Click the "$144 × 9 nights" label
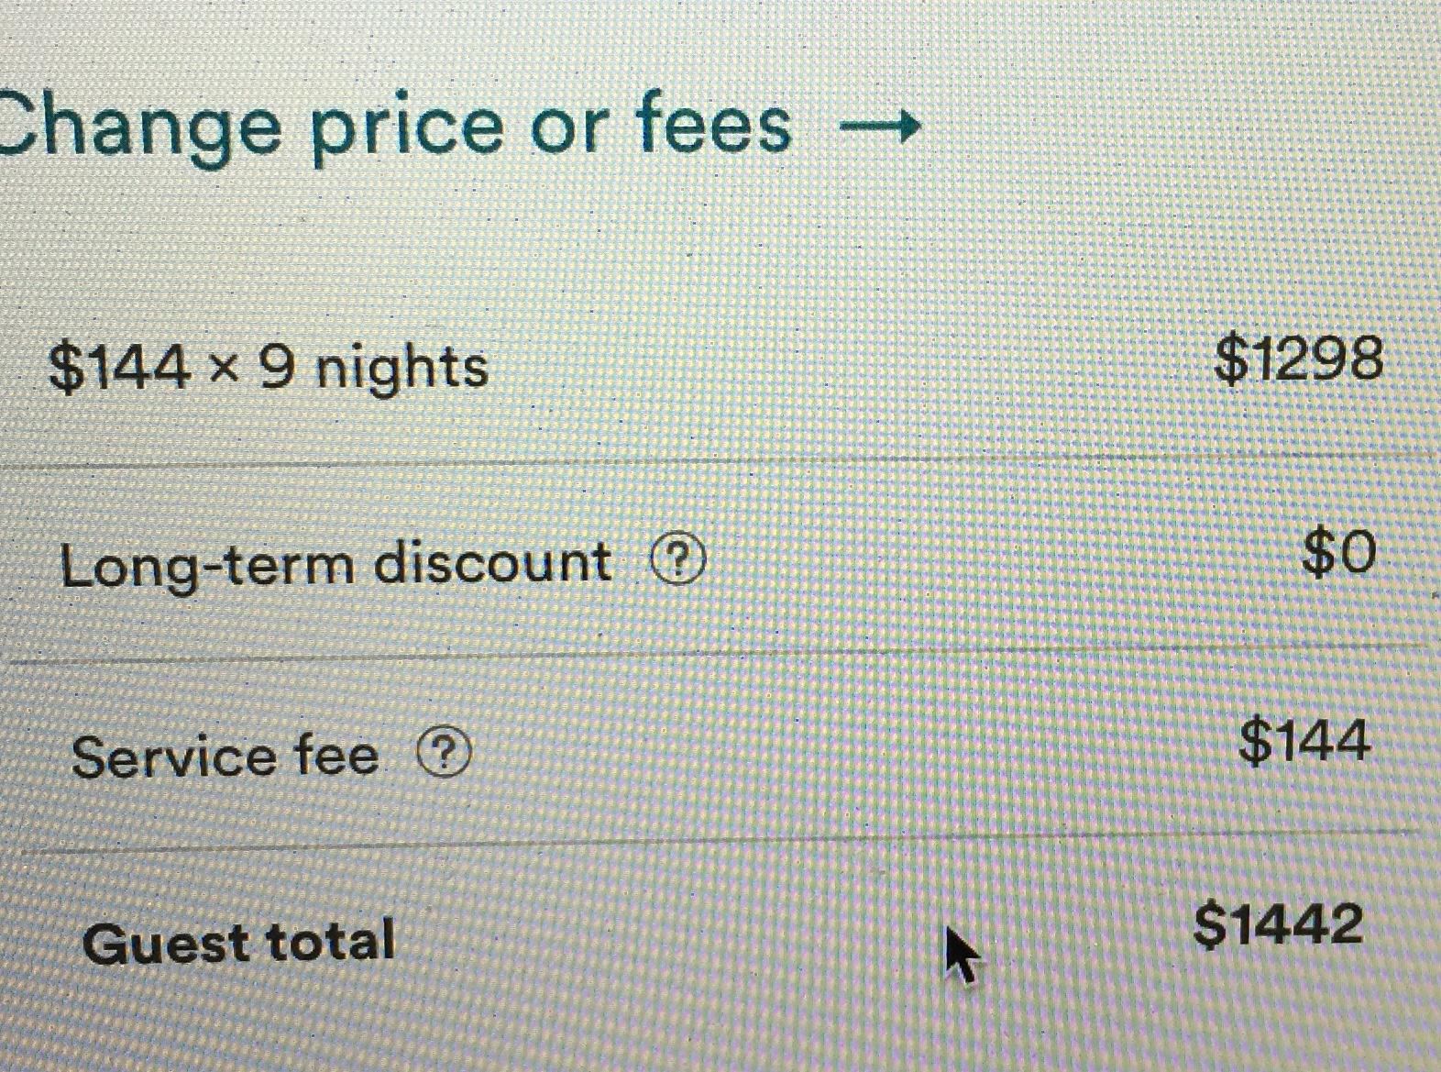This screenshot has width=1441, height=1072. pos(268,369)
